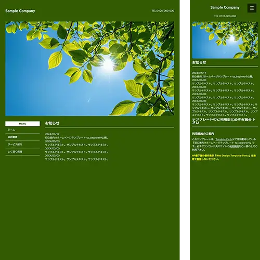260x260 pixels.
Task: Open the Template Party link in mobile view
Action: [224, 139]
